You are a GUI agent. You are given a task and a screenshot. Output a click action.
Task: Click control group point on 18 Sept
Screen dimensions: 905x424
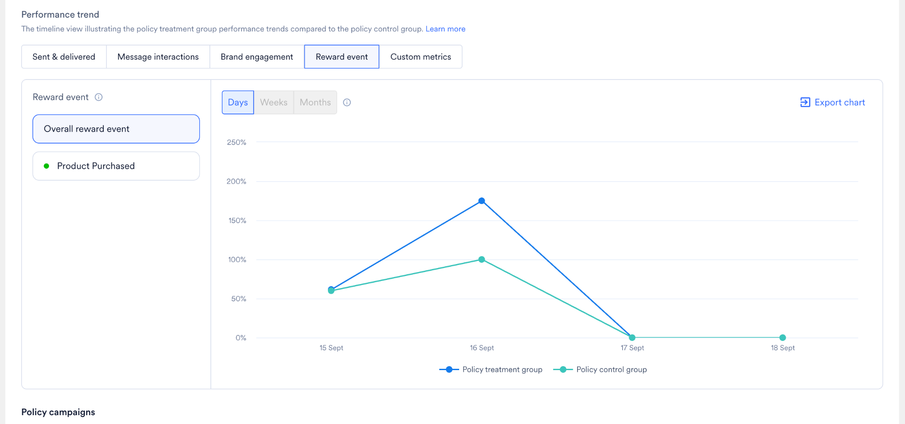(x=783, y=337)
